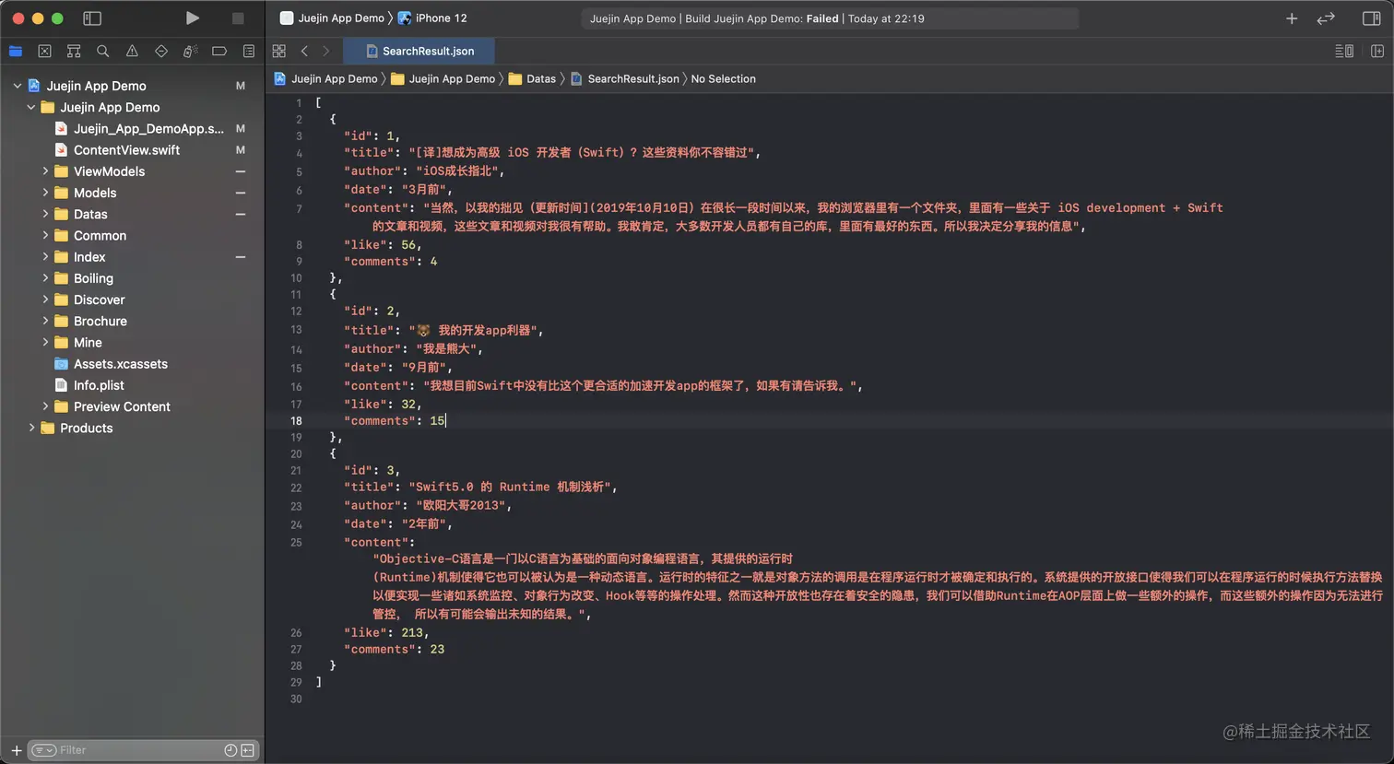Expand the Products folder
The image size is (1394, 764).
click(31, 428)
